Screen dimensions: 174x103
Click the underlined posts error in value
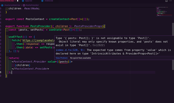coord(65,62)
